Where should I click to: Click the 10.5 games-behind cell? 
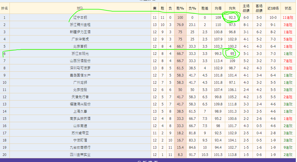pos(205,154)
